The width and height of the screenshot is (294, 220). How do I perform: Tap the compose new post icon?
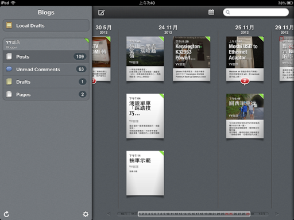(x=101, y=13)
